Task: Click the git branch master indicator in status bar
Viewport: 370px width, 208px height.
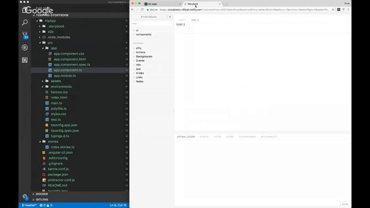Action: 29,205
